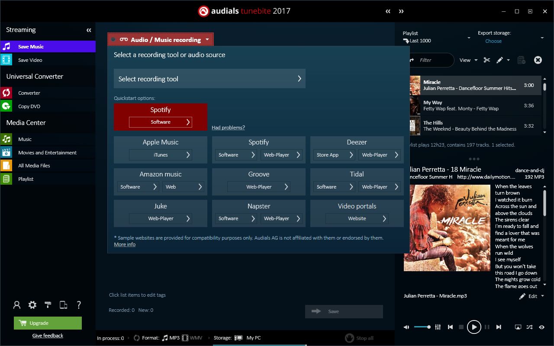Screen dimensions: 554x346
Task: Open Audio / Music recording dropdown
Action: pos(161,39)
